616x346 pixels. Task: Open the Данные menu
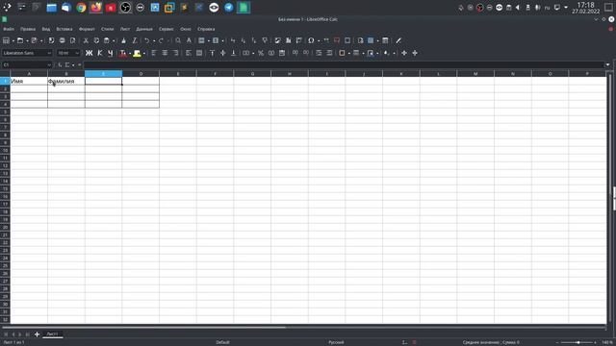[144, 29]
